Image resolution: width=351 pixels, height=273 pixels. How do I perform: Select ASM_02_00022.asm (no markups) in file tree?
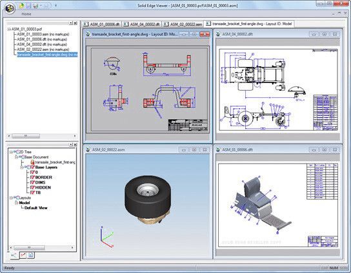[x=43, y=50]
